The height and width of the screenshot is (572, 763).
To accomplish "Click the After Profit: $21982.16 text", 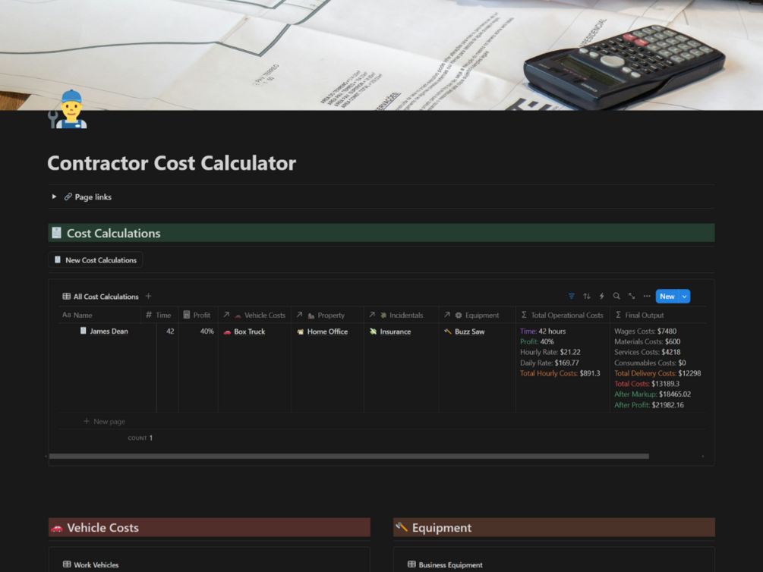I will point(648,405).
